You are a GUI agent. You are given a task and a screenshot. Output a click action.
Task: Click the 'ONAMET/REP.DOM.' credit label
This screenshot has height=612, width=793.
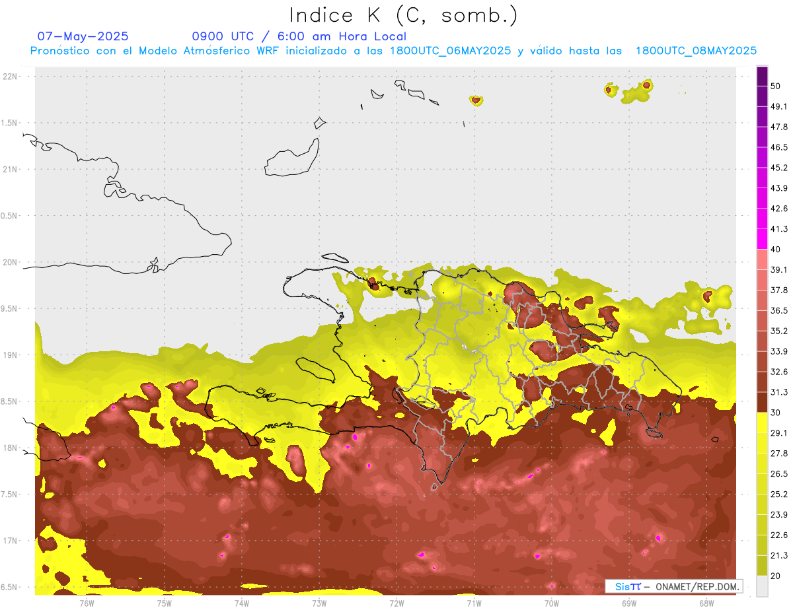[x=697, y=586]
